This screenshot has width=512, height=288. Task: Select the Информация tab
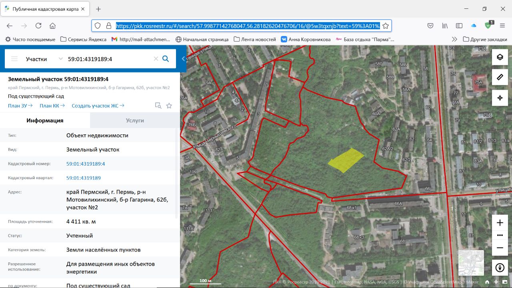pos(45,120)
